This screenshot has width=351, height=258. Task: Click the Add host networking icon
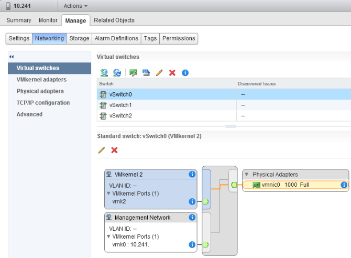pos(104,73)
